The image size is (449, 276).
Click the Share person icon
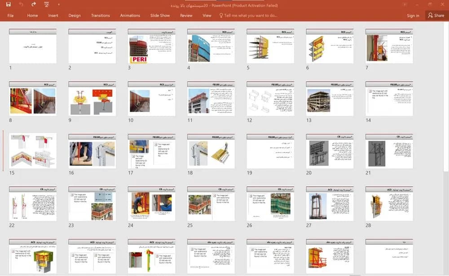tap(430, 15)
